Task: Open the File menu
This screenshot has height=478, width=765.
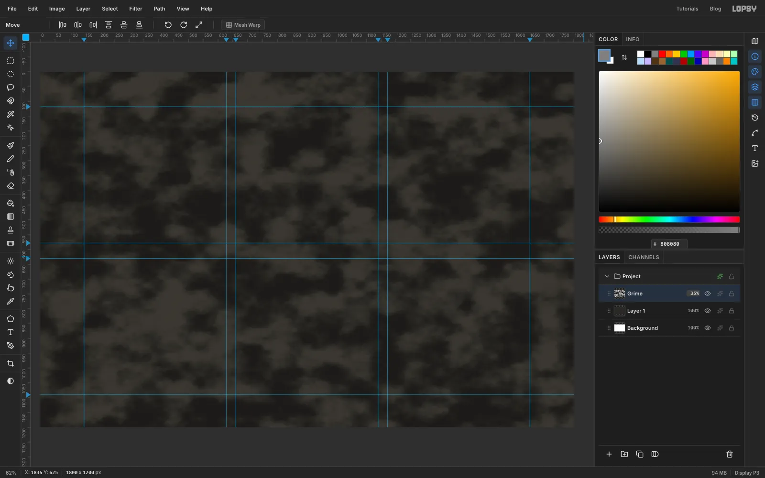Action: tap(12, 9)
